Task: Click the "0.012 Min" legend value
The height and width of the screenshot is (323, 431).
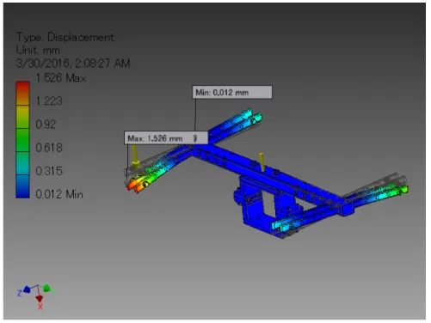Action: (x=59, y=194)
